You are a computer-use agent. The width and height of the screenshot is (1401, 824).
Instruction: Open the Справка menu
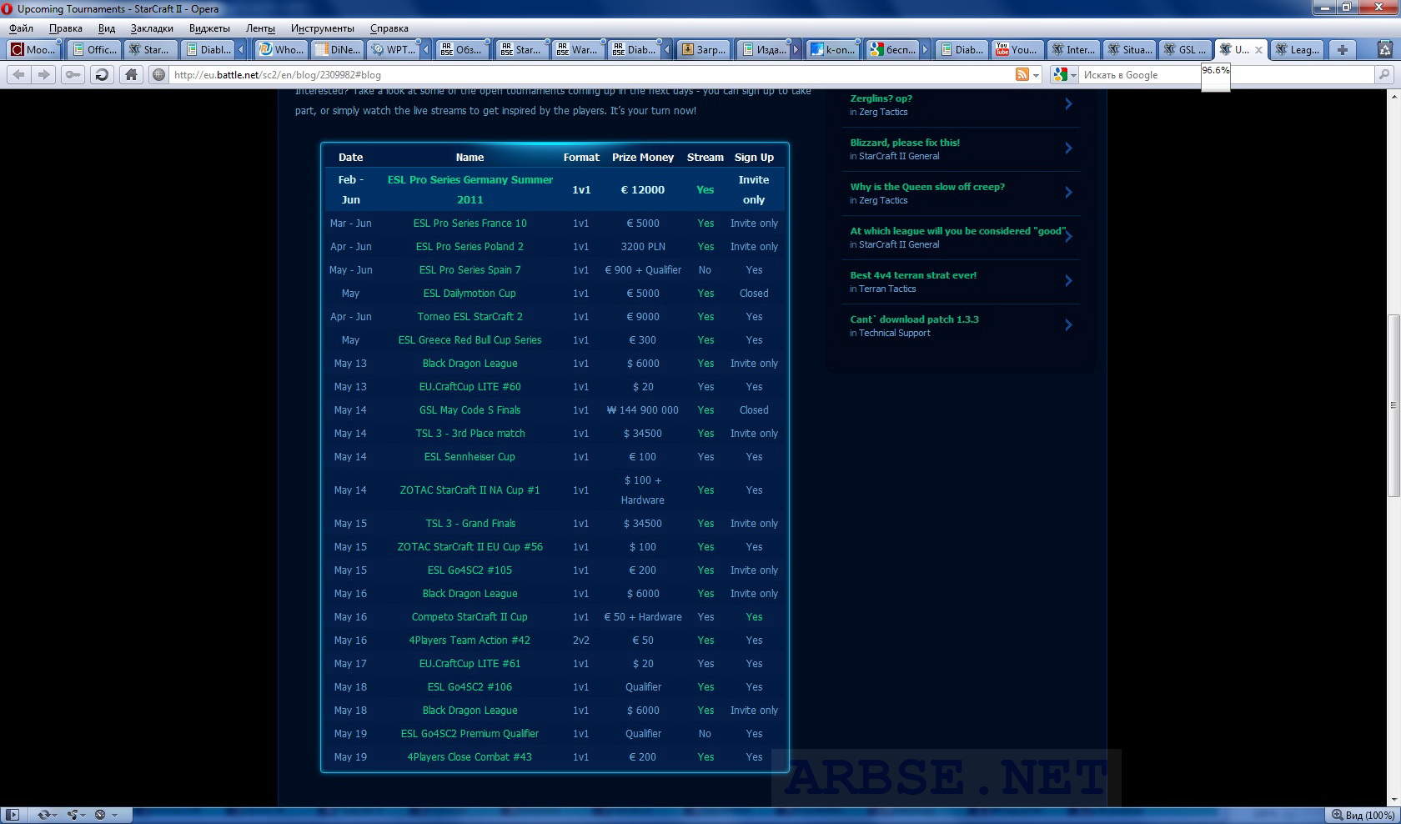click(389, 28)
